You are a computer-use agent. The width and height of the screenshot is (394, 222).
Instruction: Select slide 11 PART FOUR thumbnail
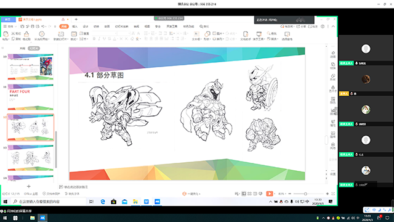[30, 97]
